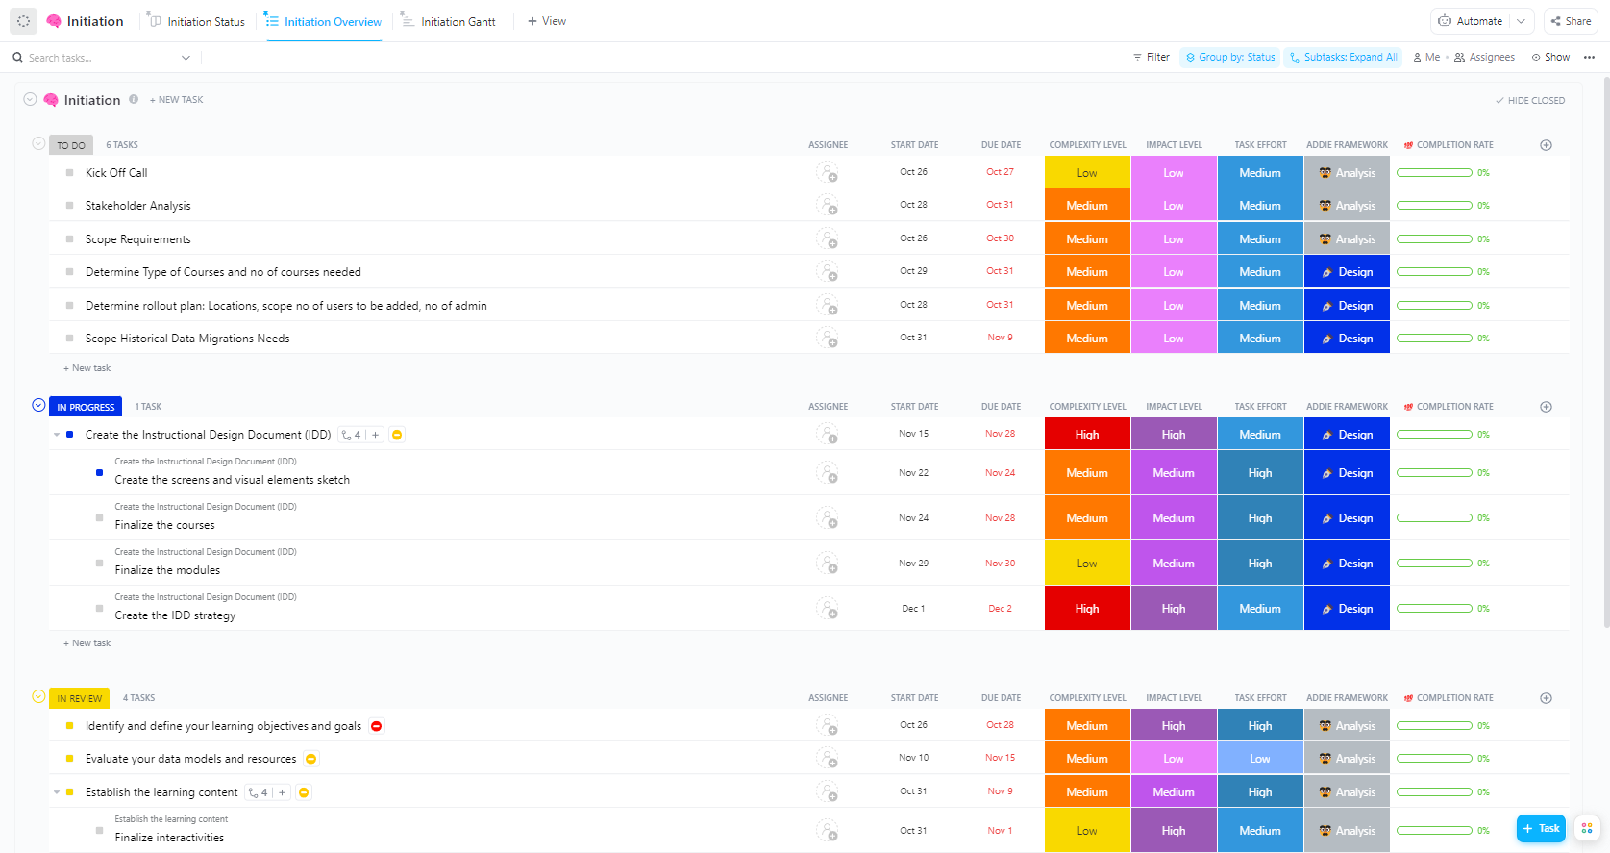Viewport: 1610px width, 853px height.
Task: Add subtask plus on Establish the learning content
Action: click(282, 792)
